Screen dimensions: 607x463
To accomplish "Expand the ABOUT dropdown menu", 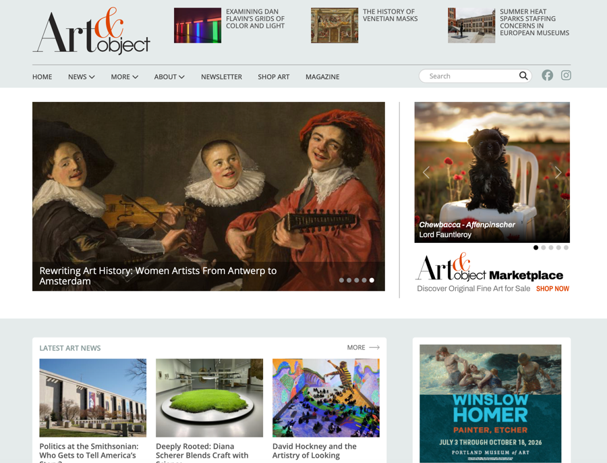I will [x=169, y=77].
